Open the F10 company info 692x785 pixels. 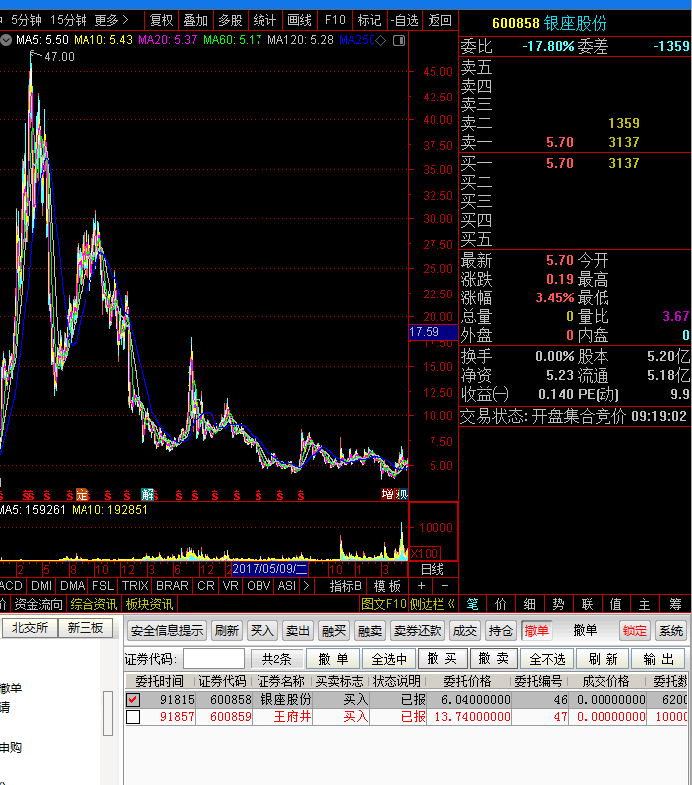pos(335,21)
